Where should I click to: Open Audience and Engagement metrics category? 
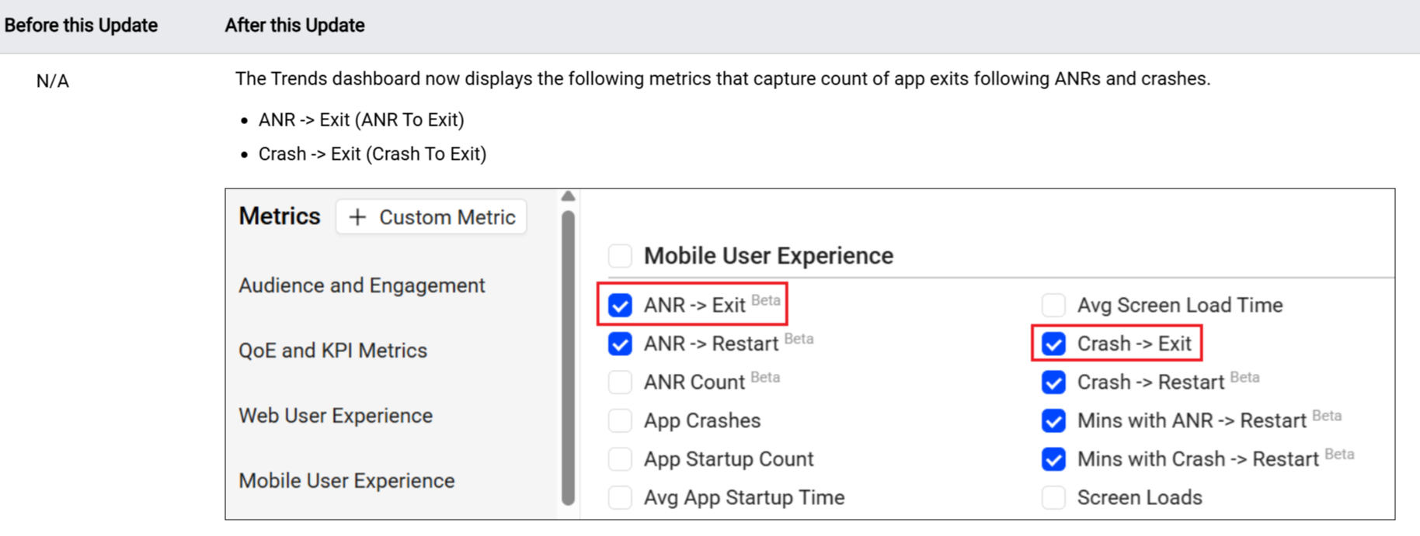(x=361, y=285)
